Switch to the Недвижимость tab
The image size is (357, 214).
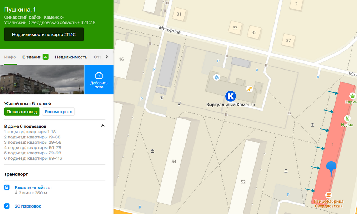pyautogui.click(x=71, y=57)
